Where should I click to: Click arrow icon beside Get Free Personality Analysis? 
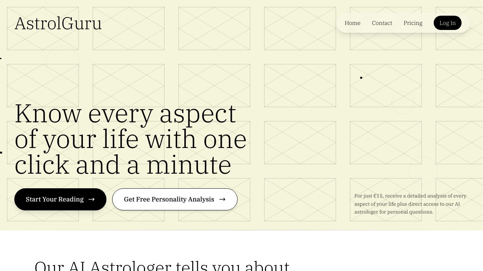(x=222, y=199)
